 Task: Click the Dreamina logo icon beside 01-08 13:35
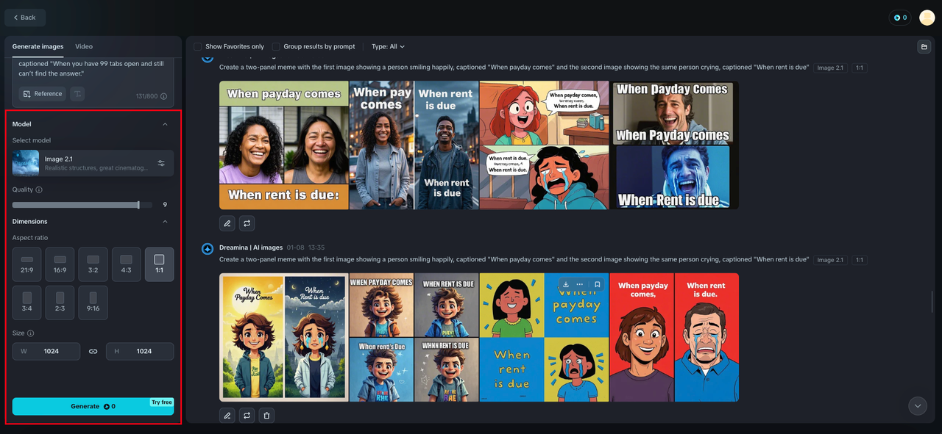[208, 250]
